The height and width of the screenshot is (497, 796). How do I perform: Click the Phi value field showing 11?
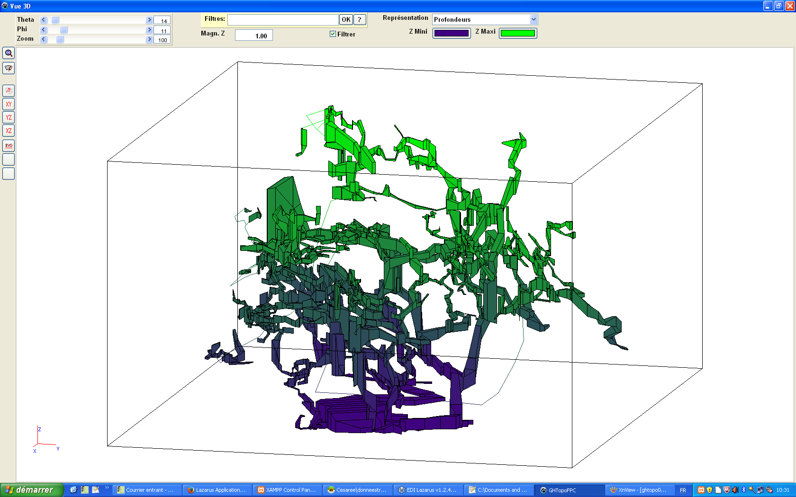pyautogui.click(x=162, y=31)
